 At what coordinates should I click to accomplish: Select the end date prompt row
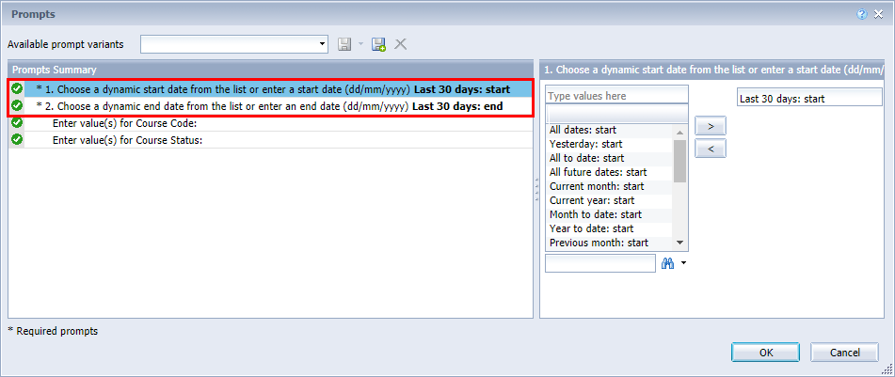point(273,106)
